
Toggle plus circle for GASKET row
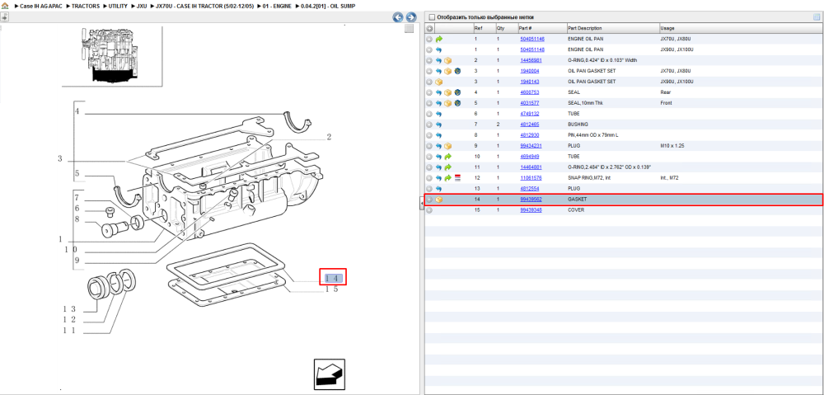point(429,200)
